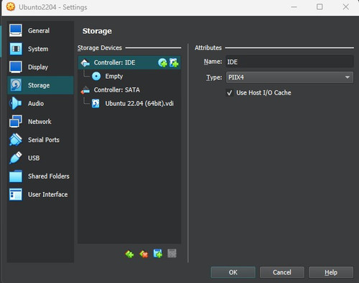
Task: Click the Audio speaker icon
Action: (x=15, y=103)
